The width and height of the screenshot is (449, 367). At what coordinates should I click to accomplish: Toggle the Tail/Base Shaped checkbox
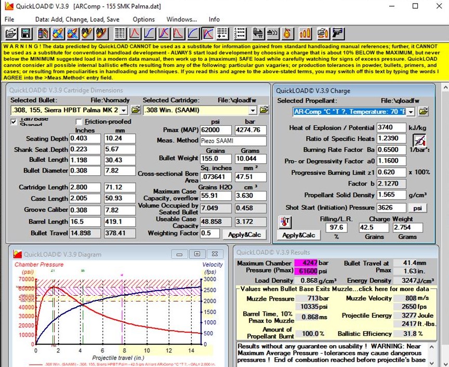click(14, 122)
